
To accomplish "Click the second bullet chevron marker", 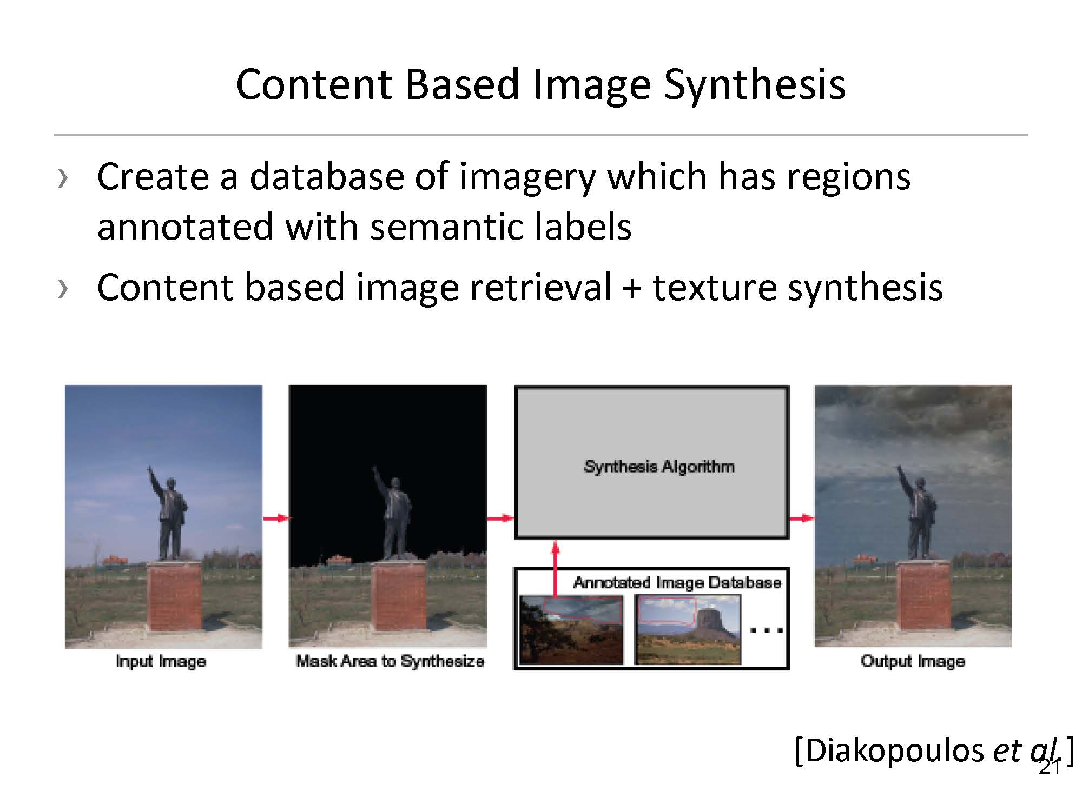I will point(63,289).
